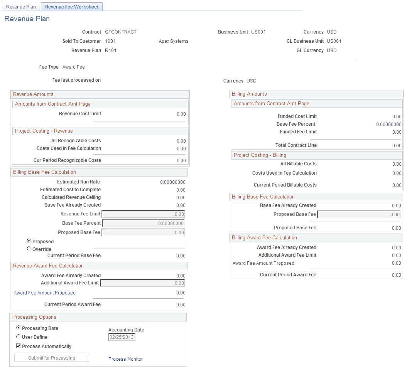Select the Processing Date option
407x370 pixels.
click(18, 328)
